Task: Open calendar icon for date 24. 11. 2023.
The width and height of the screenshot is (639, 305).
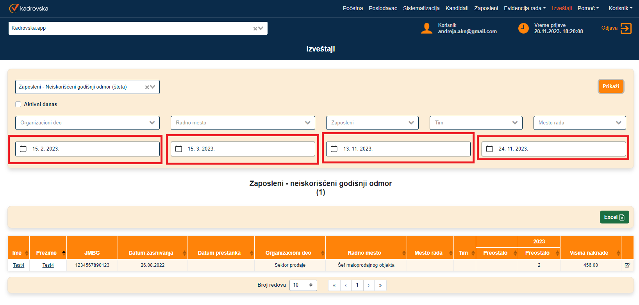Action: click(x=489, y=149)
